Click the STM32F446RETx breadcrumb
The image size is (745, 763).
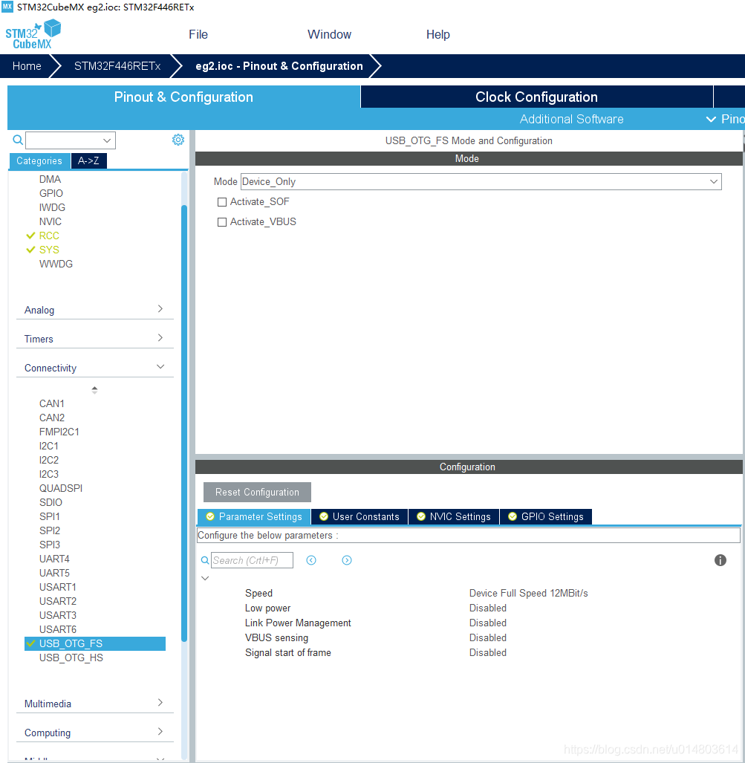click(117, 66)
